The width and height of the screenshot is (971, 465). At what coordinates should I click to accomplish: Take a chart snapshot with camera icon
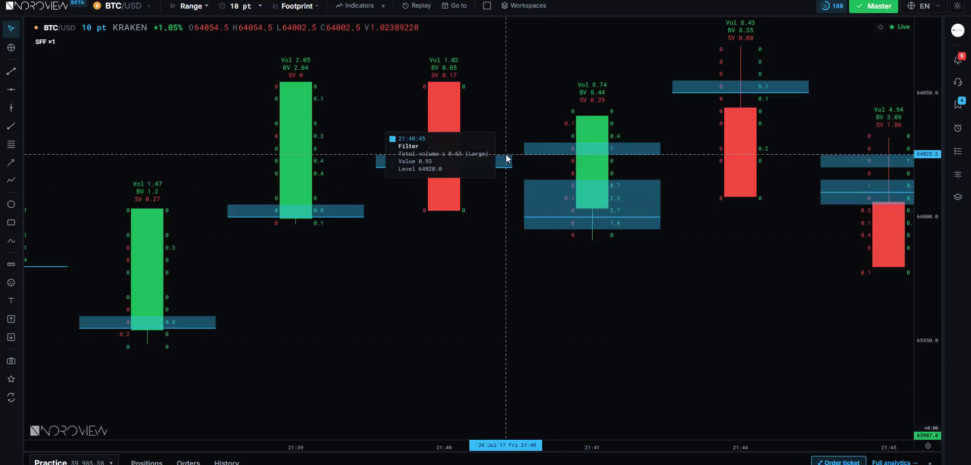click(11, 361)
